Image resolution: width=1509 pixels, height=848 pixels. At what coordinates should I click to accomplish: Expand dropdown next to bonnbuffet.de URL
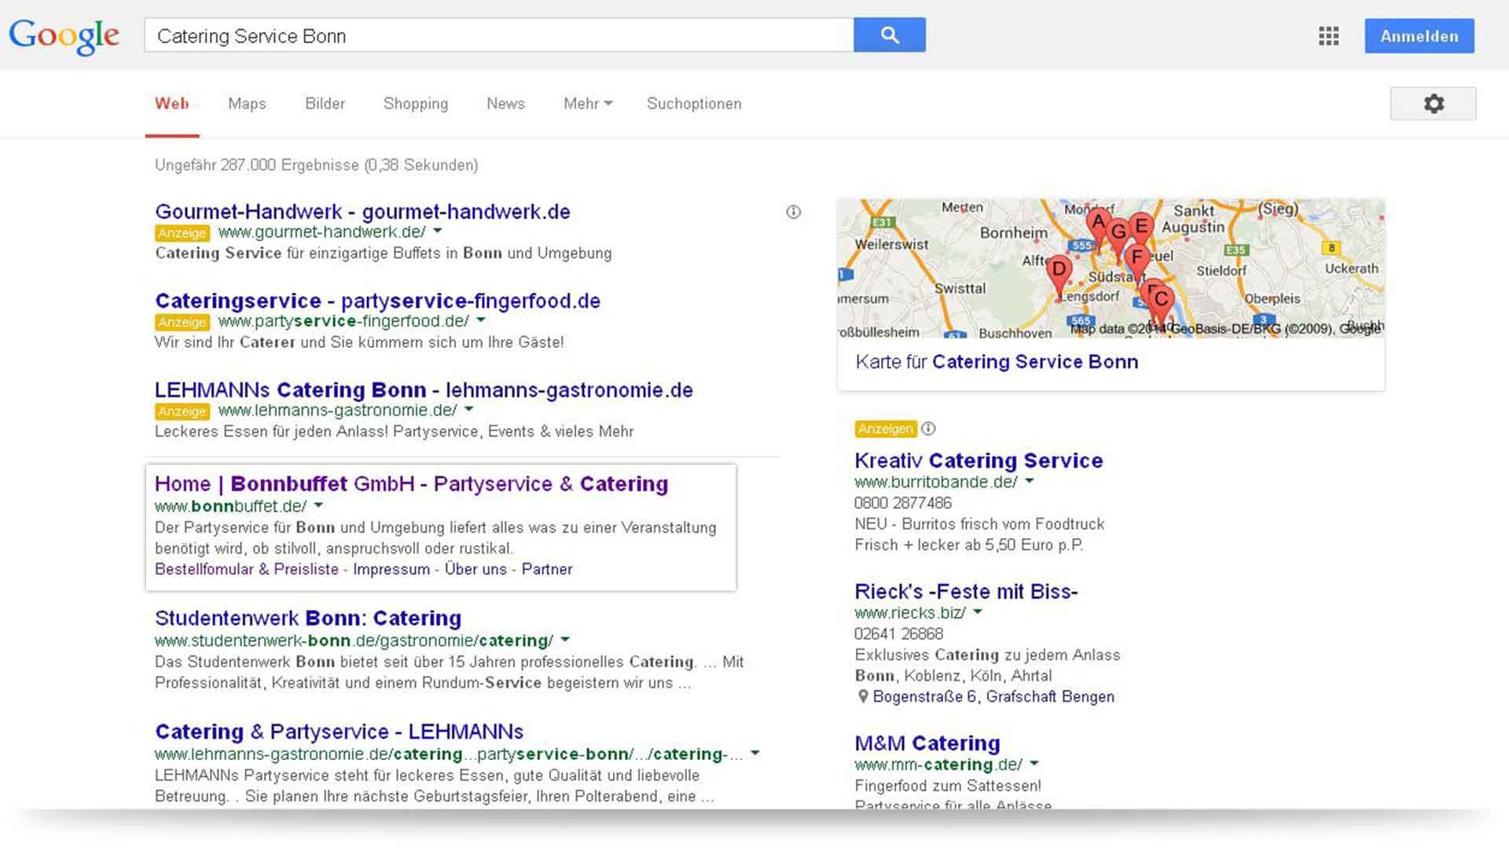point(318,506)
